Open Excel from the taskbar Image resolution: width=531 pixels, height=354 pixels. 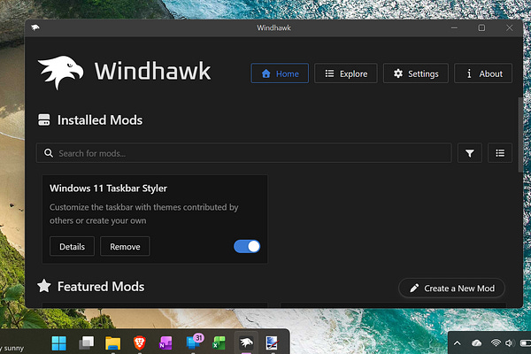coord(219,343)
